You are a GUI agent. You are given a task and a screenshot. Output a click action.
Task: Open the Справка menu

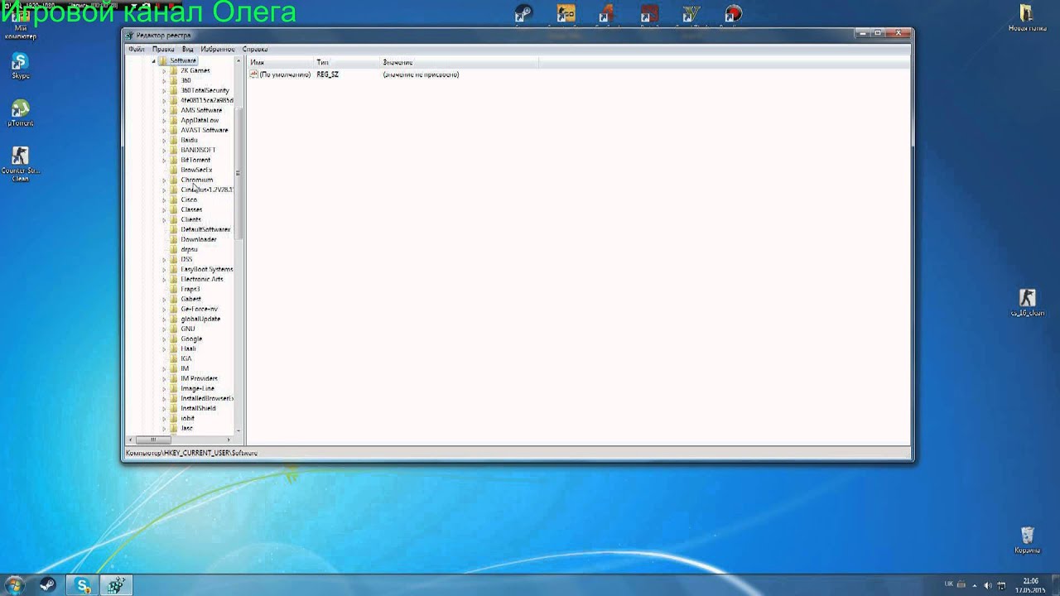coord(255,49)
